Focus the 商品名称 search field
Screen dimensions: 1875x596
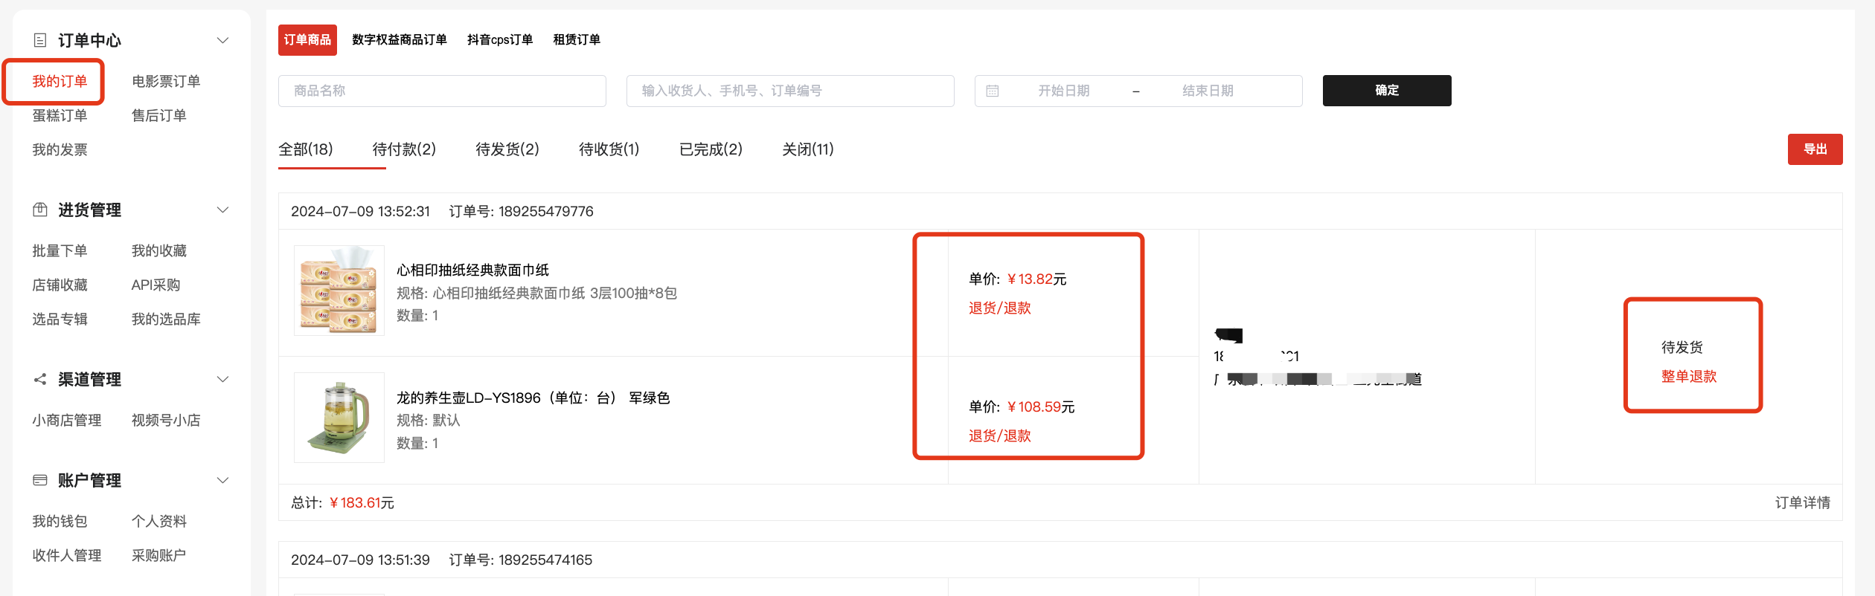(442, 91)
